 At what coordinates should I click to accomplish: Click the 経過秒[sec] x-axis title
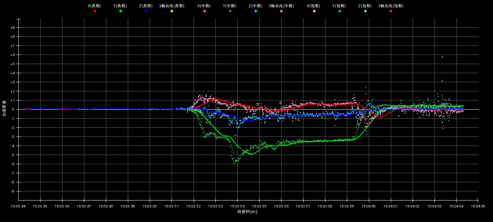coord(247,212)
